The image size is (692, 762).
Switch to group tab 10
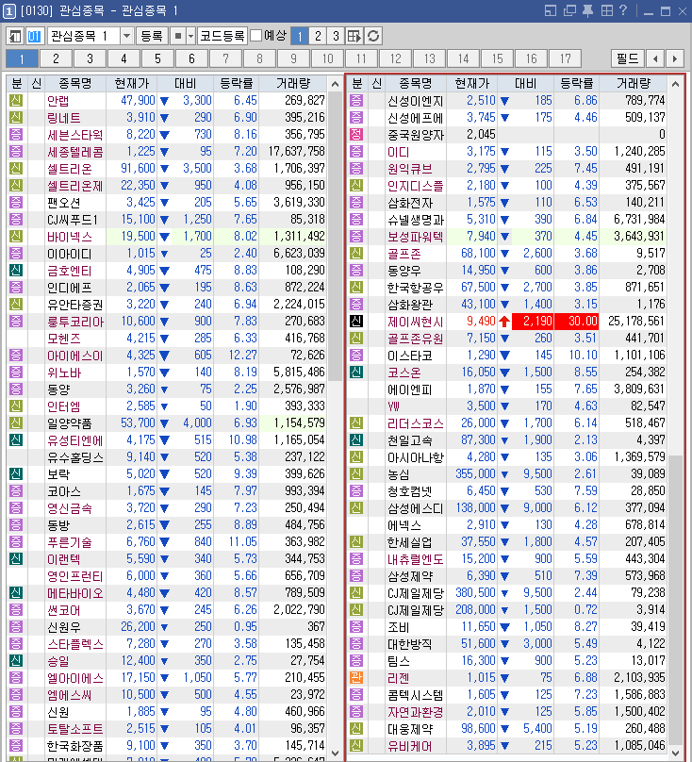(x=327, y=58)
